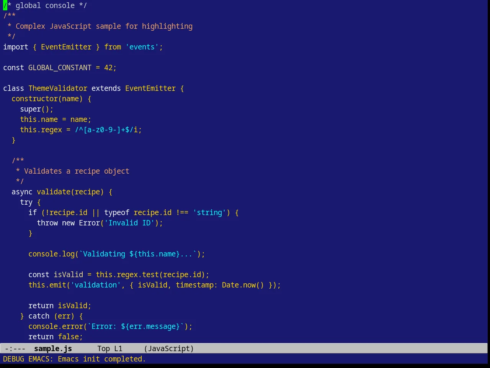Click the 'validation' event string
Image resolution: width=490 pixels, height=368 pixels.
[x=96, y=285]
